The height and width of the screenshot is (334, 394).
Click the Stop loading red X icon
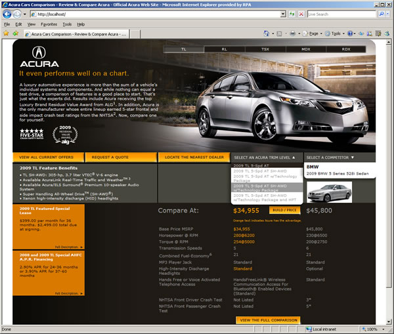pos(301,14)
